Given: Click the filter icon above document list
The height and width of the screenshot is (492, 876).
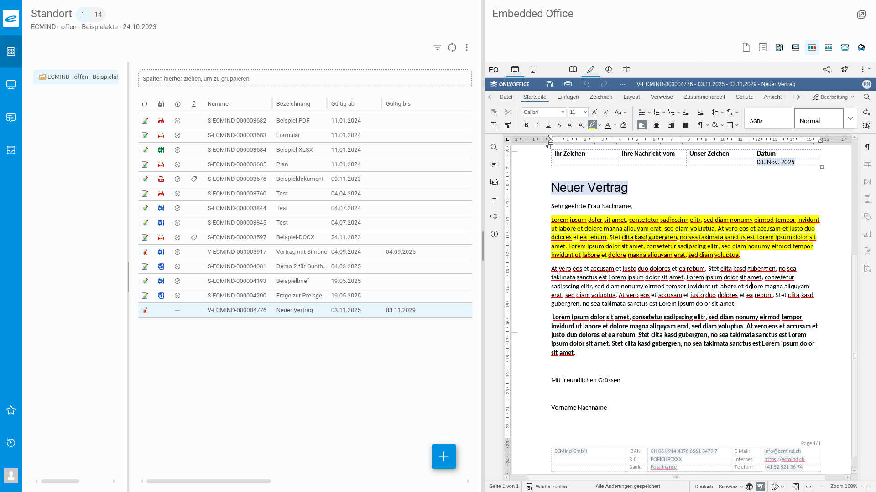Looking at the screenshot, I should point(437,47).
